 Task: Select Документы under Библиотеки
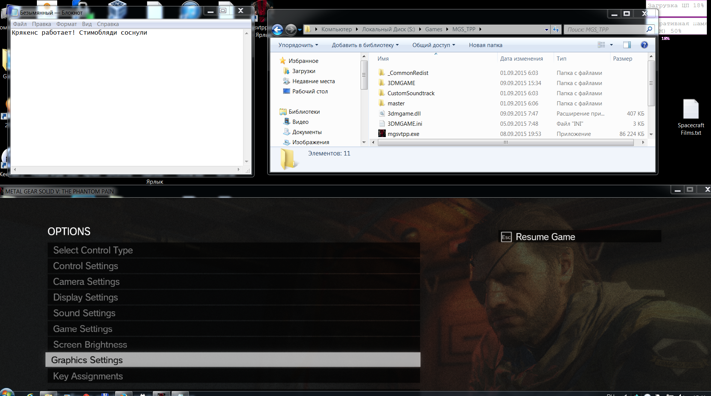coord(307,132)
